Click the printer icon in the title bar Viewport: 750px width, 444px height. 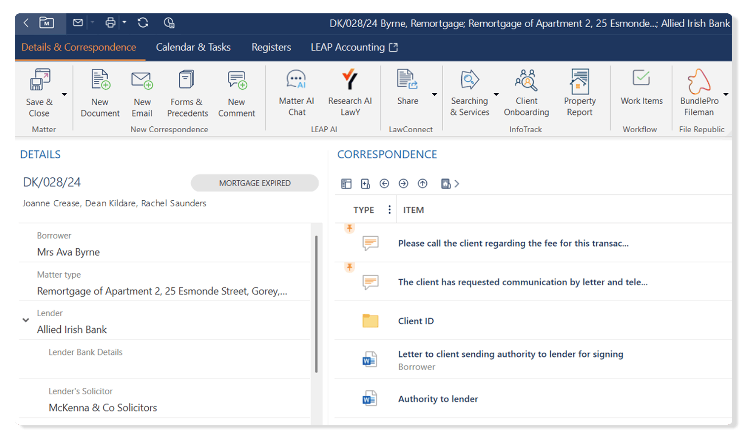pyautogui.click(x=111, y=23)
